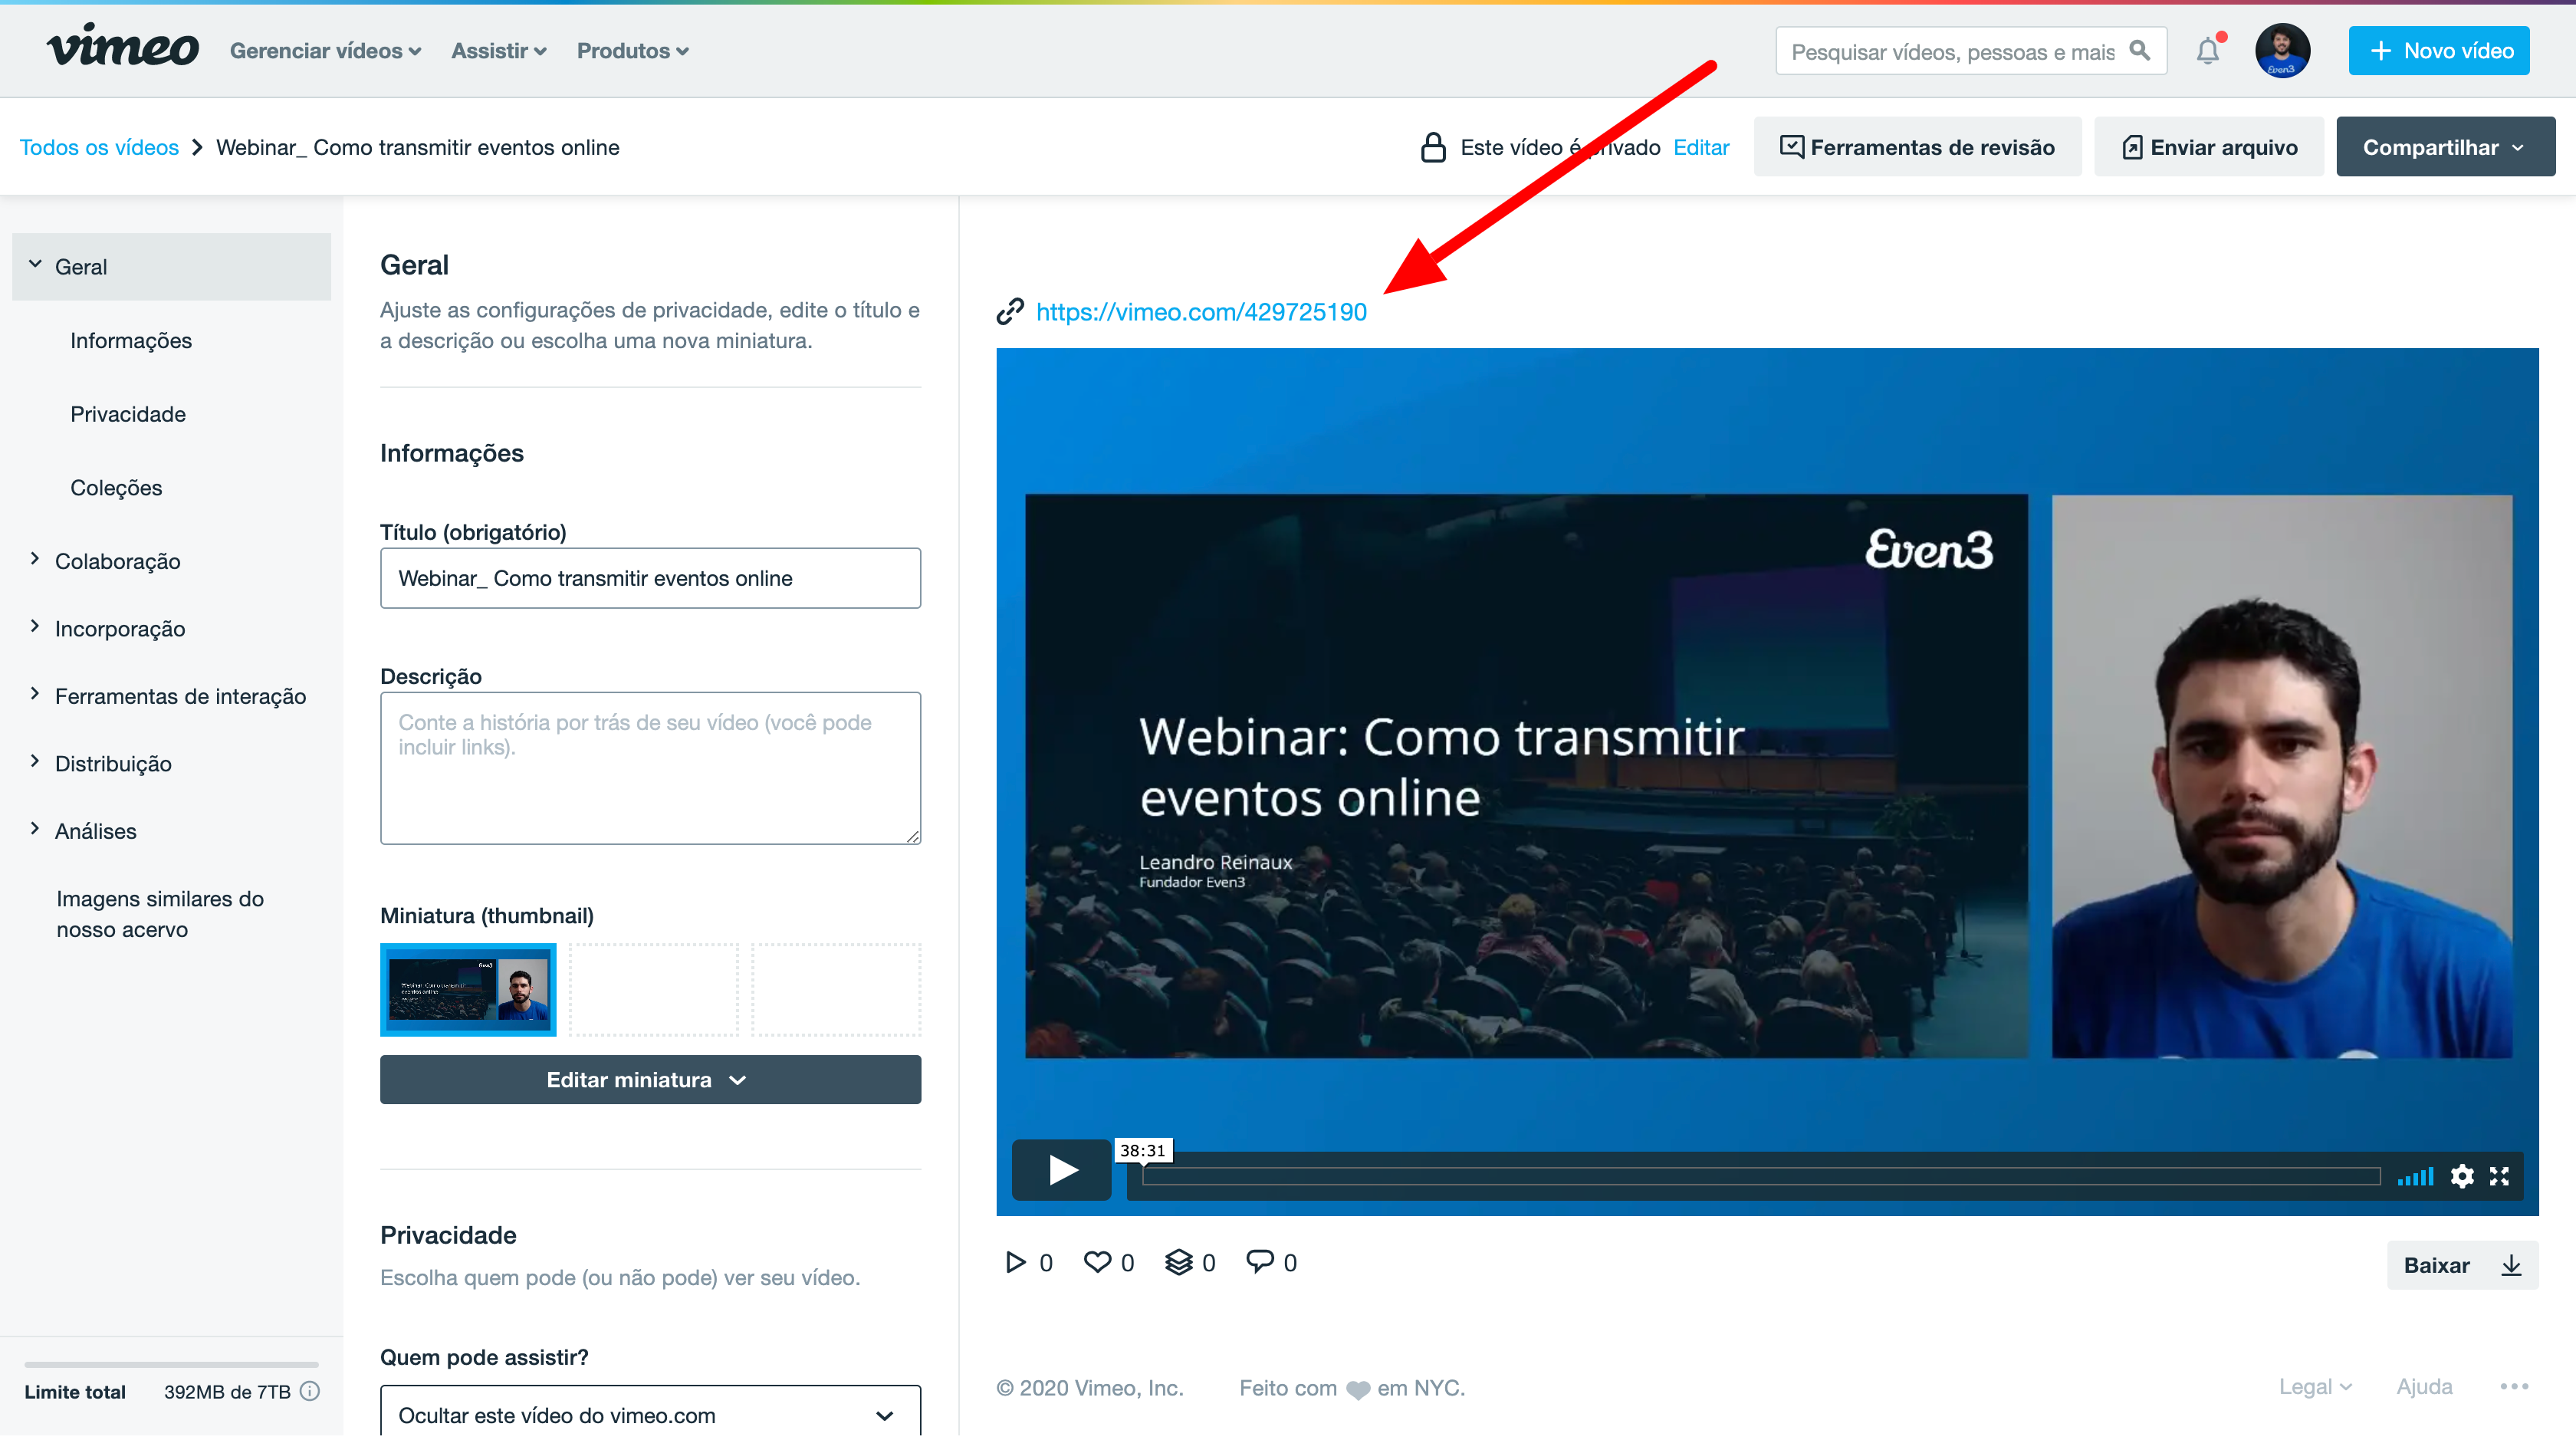Select the current video thumbnail
This screenshot has width=2576, height=1440.
pyautogui.click(x=468, y=989)
